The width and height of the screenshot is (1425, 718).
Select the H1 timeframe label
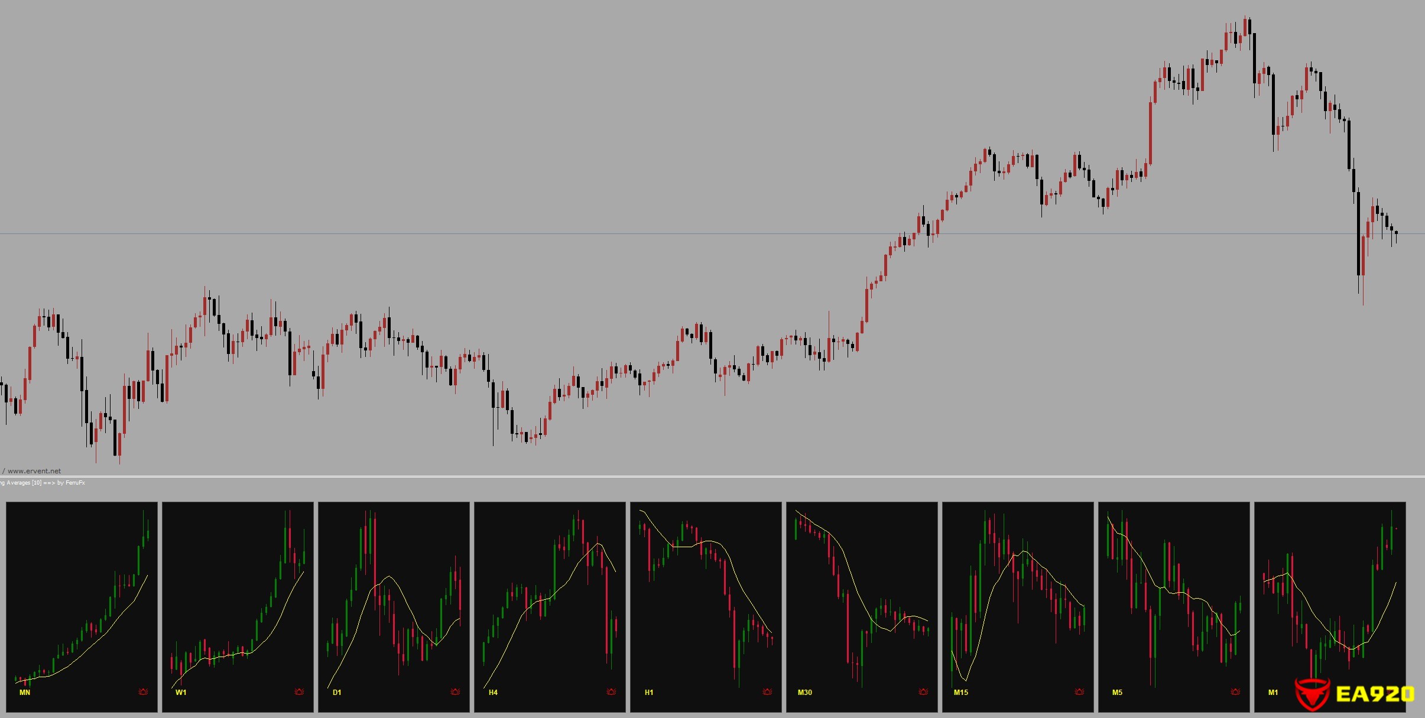(x=649, y=692)
